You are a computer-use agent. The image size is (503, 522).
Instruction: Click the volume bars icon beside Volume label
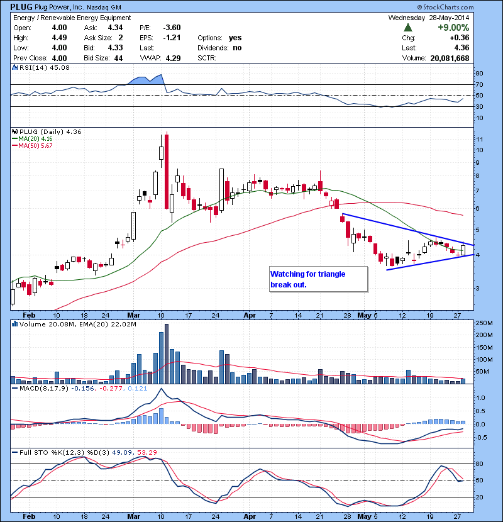pyautogui.click(x=14, y=324)
